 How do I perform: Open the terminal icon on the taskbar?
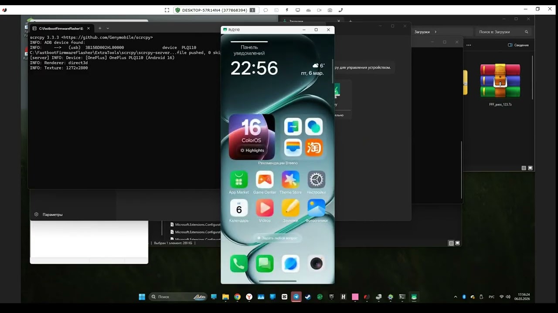402,297
